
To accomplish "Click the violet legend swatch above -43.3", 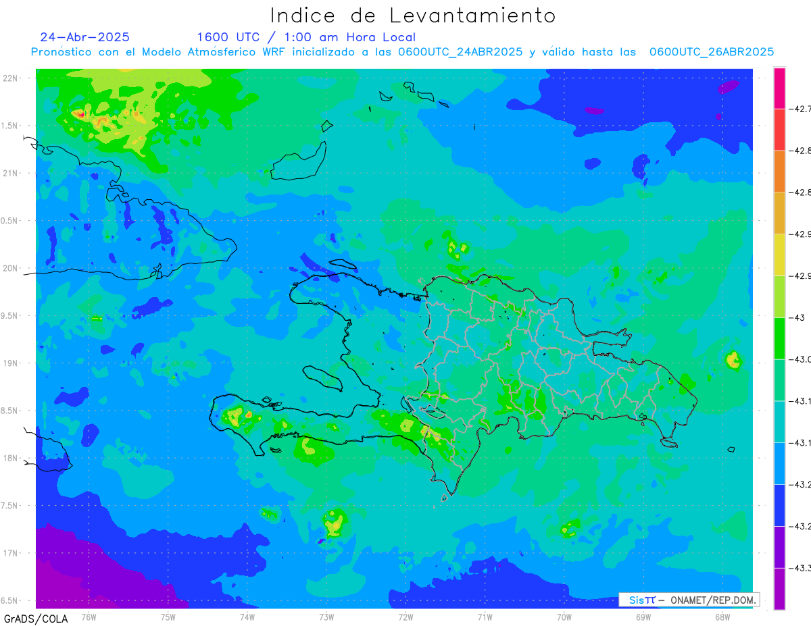I will click(779, 546).
